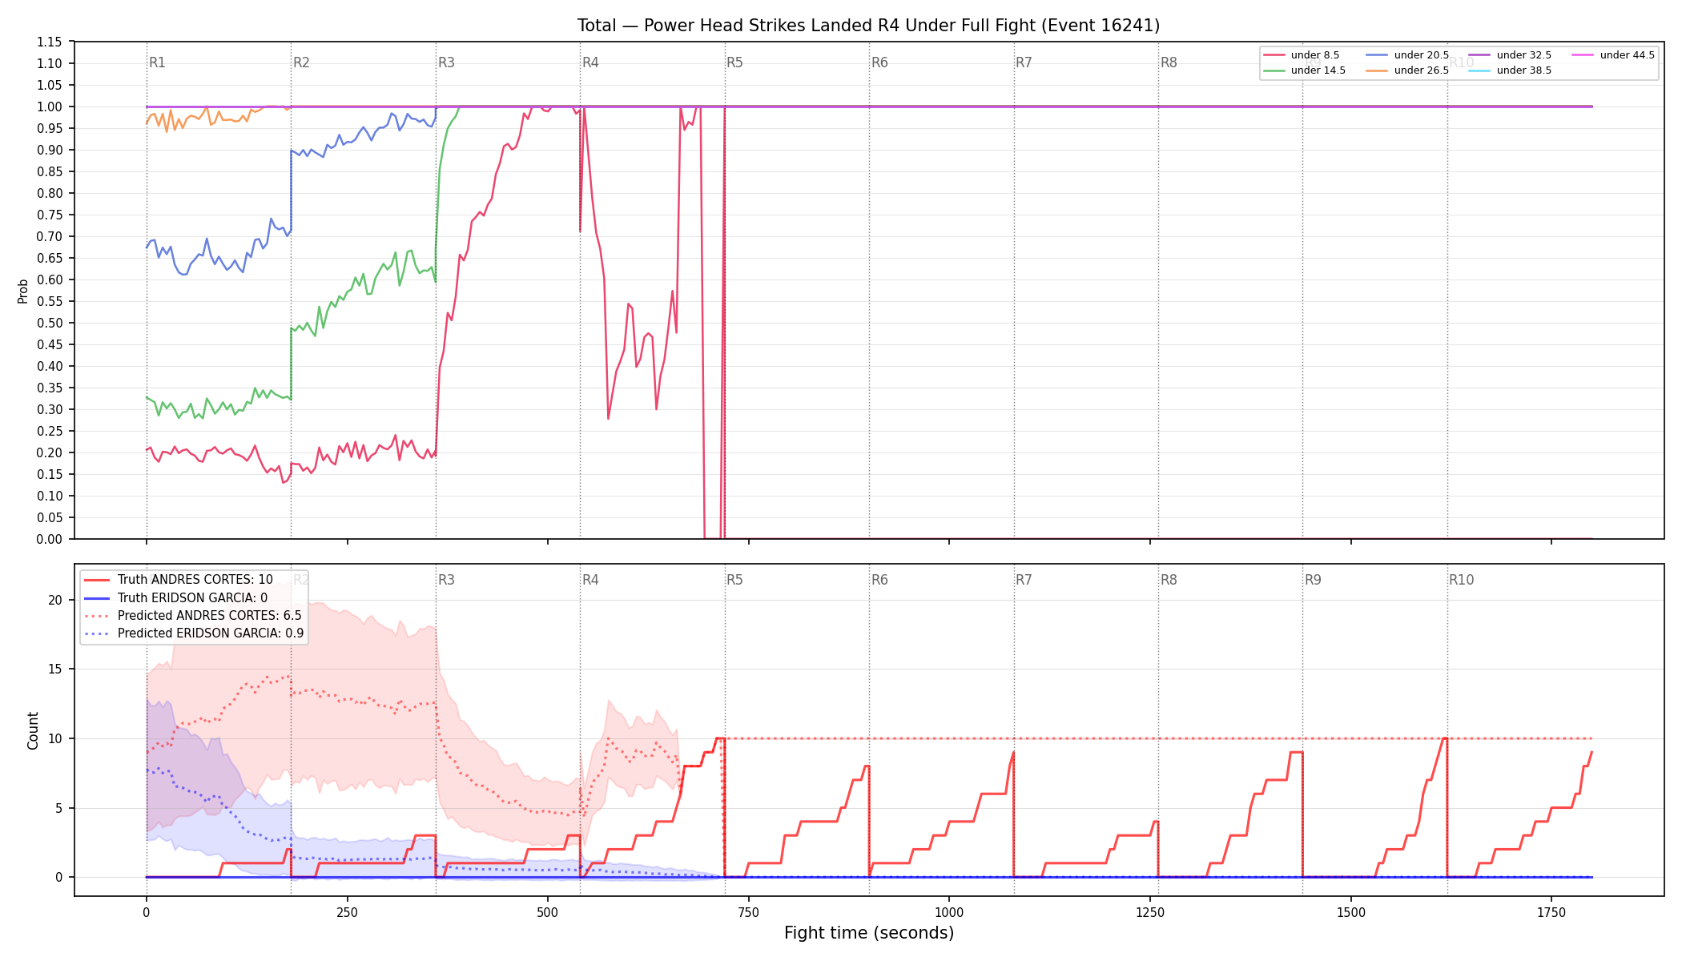Click green line swatch beside 'under 14.5'
The width and height of the screenshot is (1682, 961).
tap(1274, 70)
